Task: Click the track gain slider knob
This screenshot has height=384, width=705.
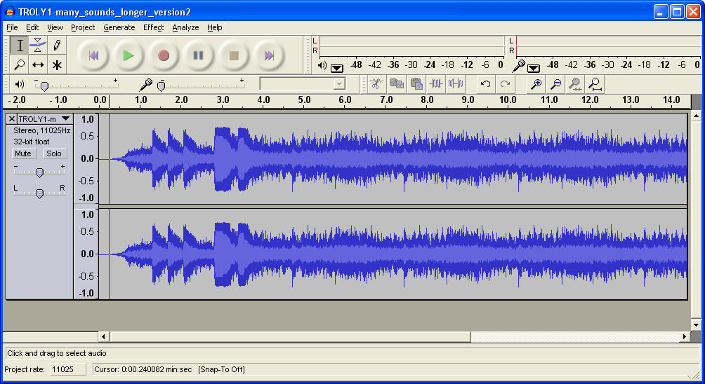Action: [39, 172]
